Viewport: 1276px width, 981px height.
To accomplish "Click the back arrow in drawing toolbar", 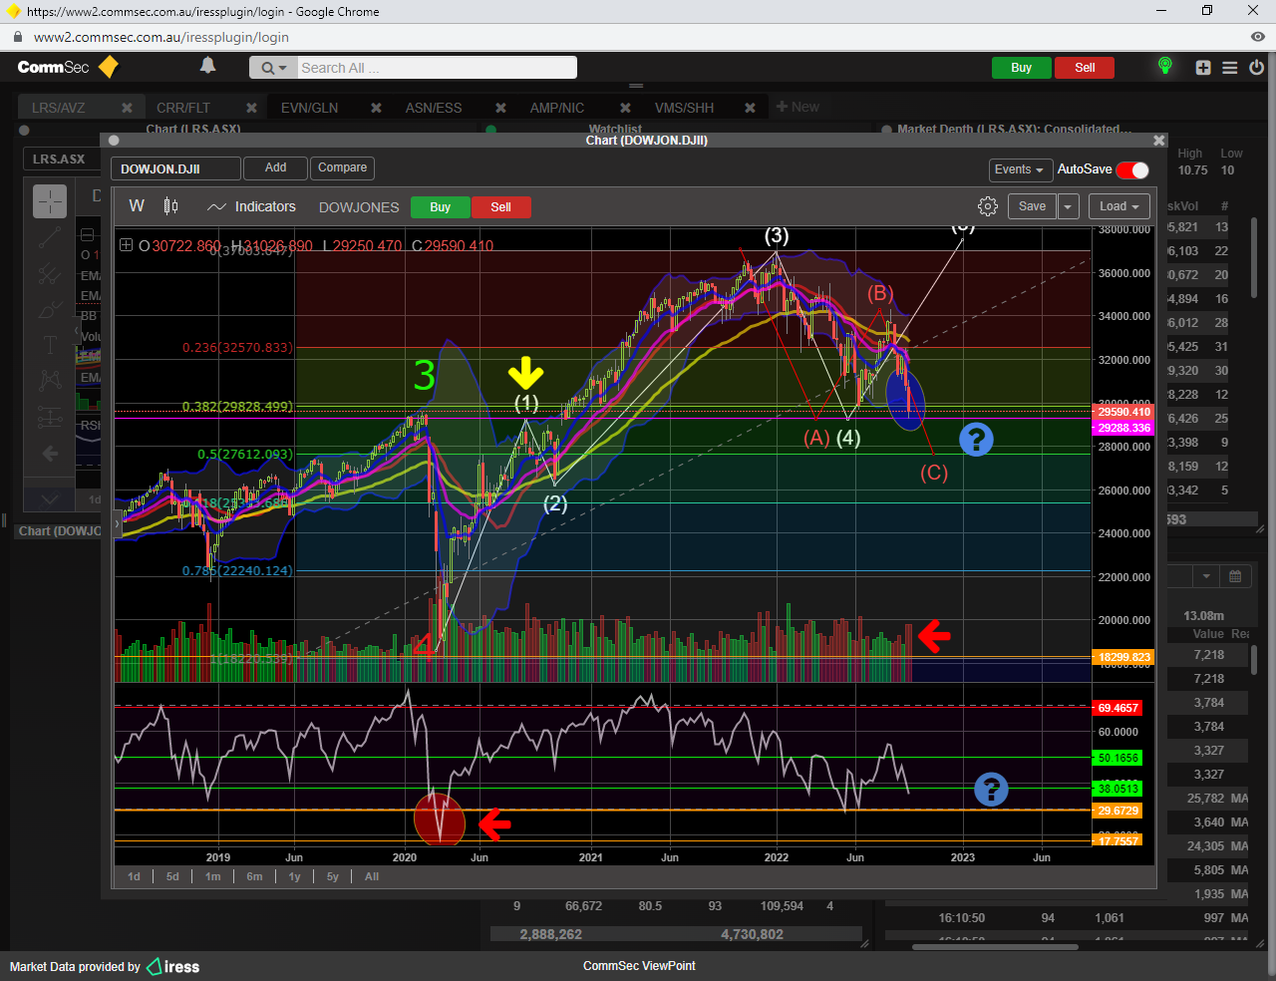I will 50,454.
